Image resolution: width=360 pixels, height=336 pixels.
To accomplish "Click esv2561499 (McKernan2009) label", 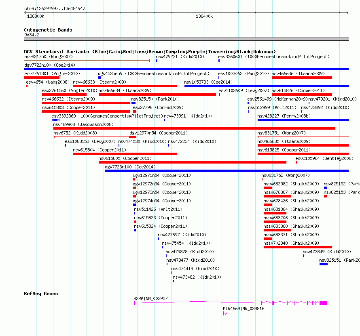I will click(277, 99).
